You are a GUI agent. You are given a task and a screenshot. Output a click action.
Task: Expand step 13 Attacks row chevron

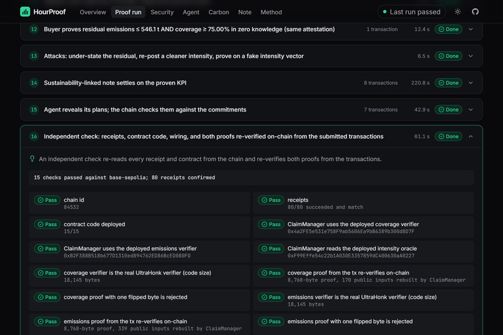coord(471,56)
